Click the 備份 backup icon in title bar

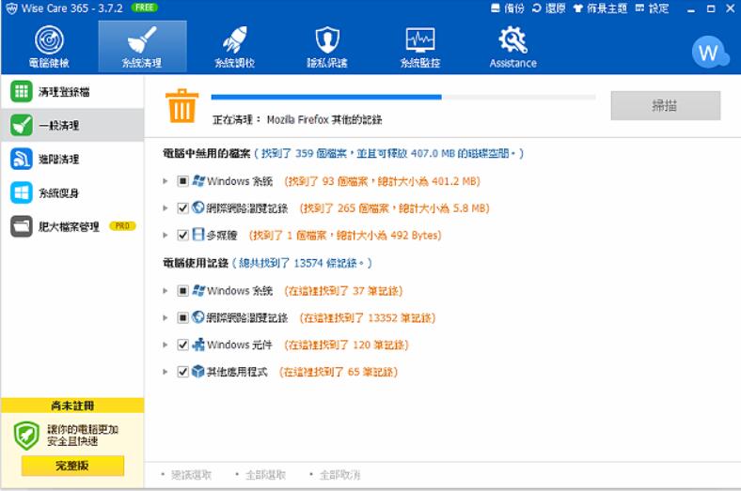point(496,8)
